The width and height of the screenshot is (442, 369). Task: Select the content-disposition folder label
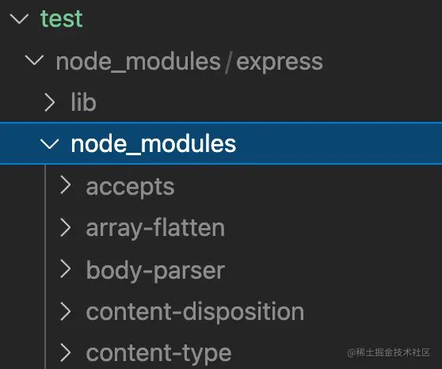point(195,312)
